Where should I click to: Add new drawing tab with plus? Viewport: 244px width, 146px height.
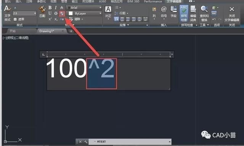pyautogui.click(x=71, y=31)
